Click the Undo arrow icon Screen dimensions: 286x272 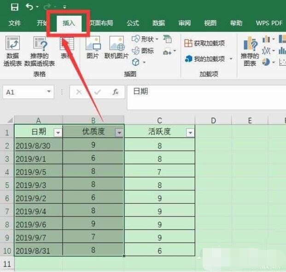click(29, 7)
